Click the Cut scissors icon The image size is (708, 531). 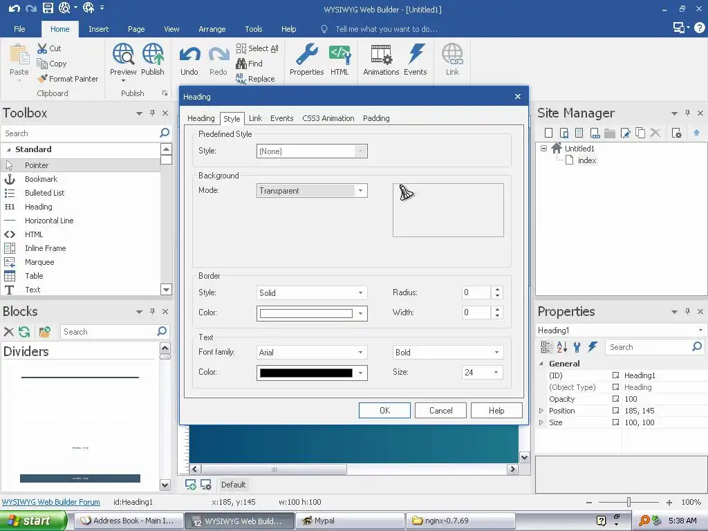pyautogui.click(x=42, y=48)
